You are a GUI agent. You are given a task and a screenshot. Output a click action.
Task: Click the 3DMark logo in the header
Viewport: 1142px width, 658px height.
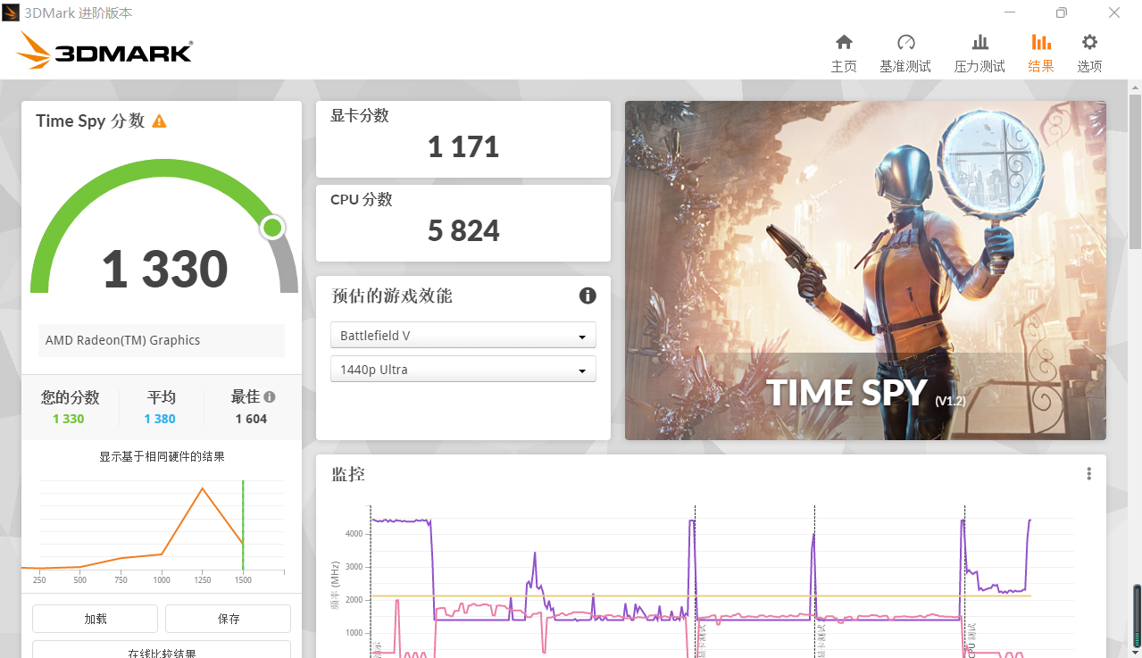(x=104, y=51)
